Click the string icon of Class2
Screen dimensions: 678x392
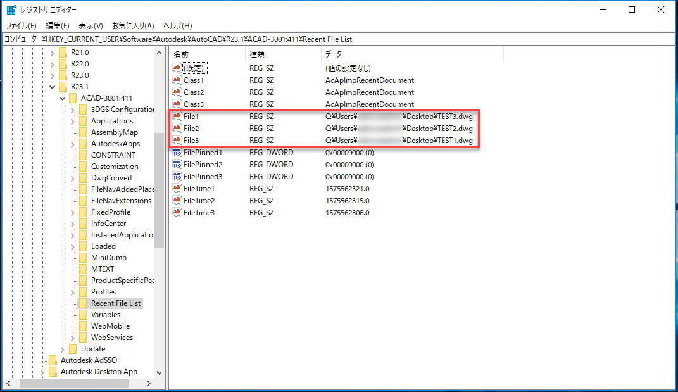(177, 92)
